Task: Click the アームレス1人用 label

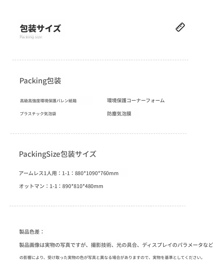Action: tap(38, 173)
